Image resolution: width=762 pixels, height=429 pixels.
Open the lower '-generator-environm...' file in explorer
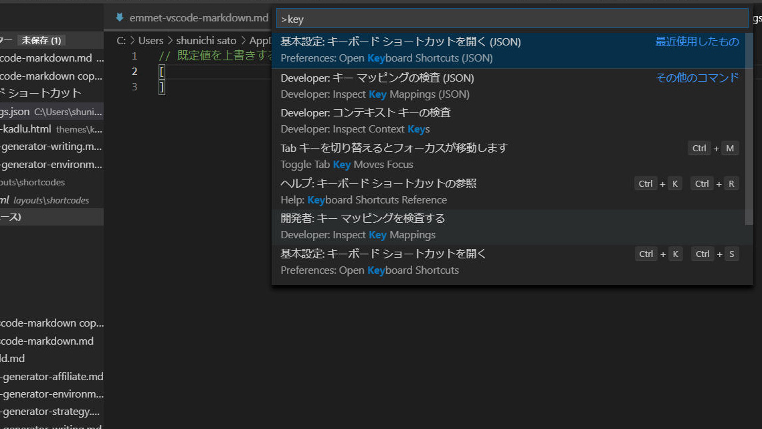pyautogui.click(x=52, y=394)
